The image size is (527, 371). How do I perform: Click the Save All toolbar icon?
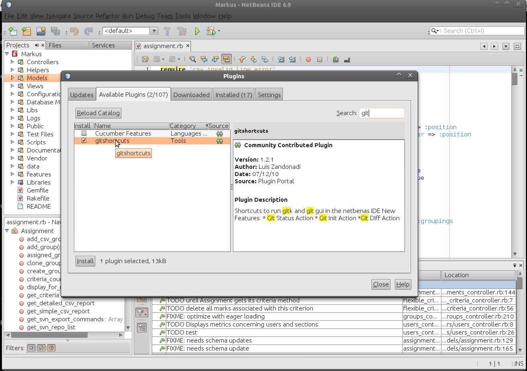pyautogui.click(x=55, y=31)
